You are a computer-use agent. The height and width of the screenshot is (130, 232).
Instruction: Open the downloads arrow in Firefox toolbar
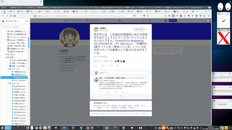click(166, 16)
